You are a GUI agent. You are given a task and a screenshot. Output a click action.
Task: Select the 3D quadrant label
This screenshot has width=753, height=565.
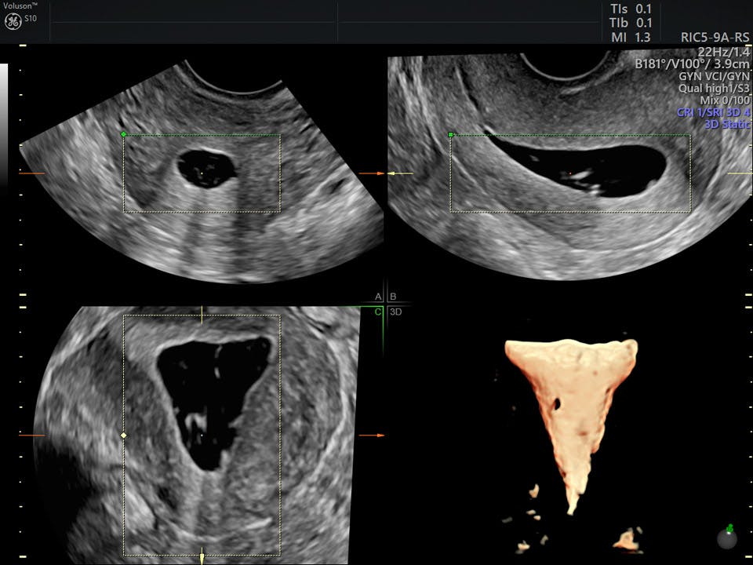395,312
